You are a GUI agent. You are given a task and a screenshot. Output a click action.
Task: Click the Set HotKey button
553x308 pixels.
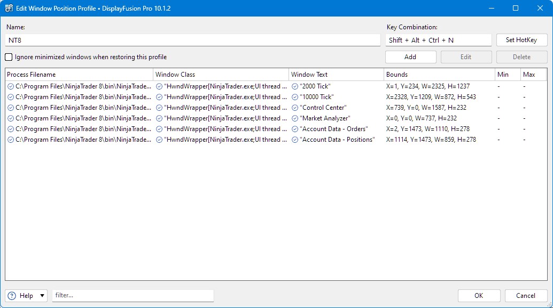[521, 40]
